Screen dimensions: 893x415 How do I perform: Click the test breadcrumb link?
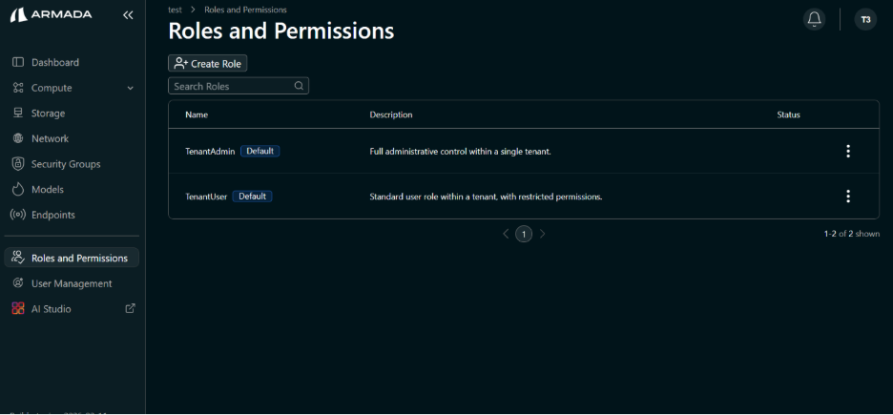pyautogui.click(x=175, y=10)
